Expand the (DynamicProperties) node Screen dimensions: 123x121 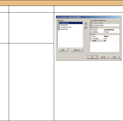click(x=91, y=25)
